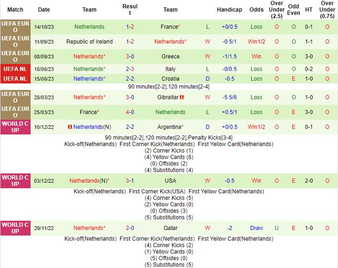Click the Over Under (2.5) column header
This screenshot has width=338, height=268.
tap(277, 10)
